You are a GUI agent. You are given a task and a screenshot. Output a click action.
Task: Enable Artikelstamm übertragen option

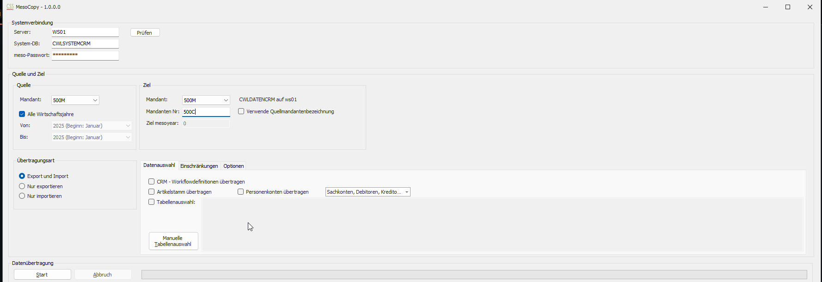pyautogui.click(x=151, y=192)
